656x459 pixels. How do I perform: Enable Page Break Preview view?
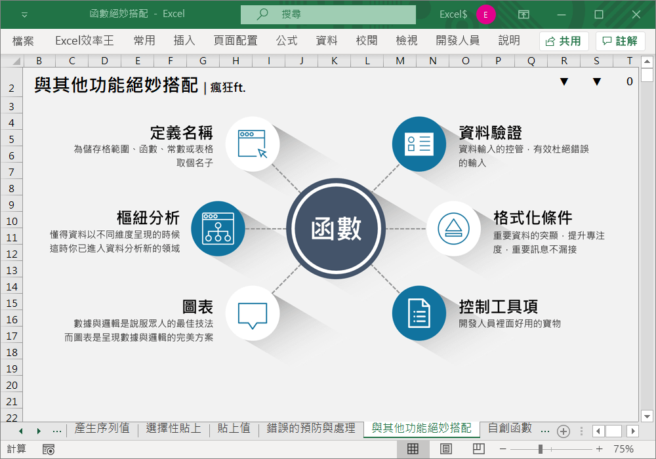[x=479, y=449]
